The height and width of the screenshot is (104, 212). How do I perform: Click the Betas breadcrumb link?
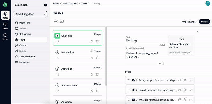click(56, 3)
